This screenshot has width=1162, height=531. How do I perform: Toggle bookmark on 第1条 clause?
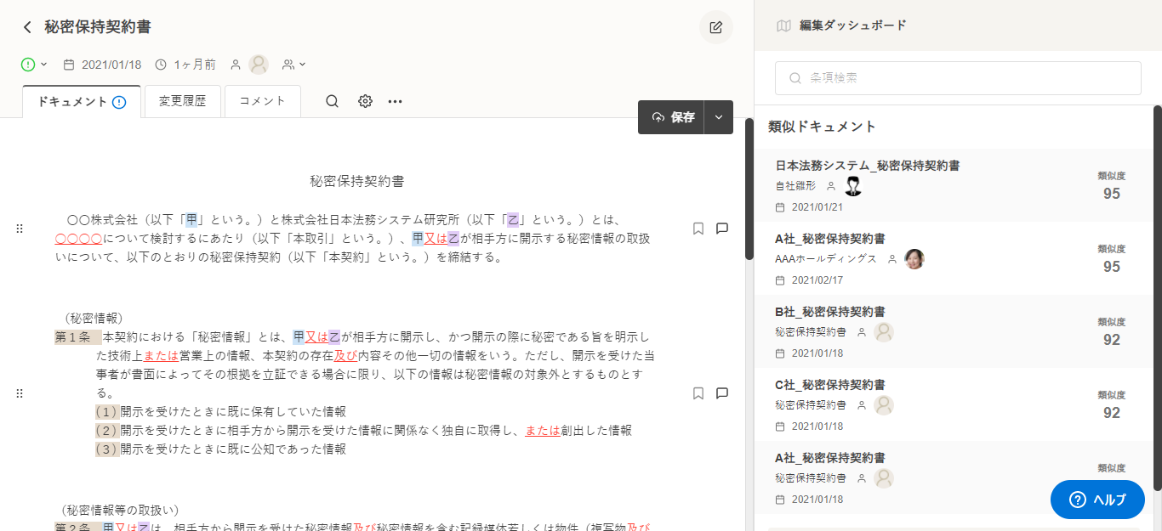698,393
